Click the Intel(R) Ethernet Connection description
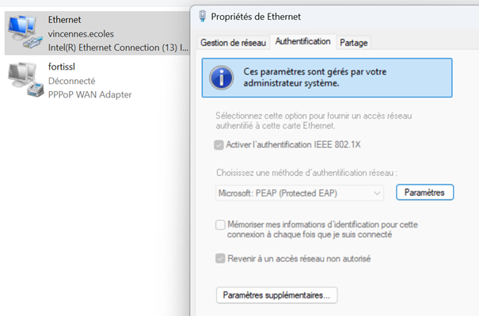This screenshot has width=479, height=316. click(x=118, y=48)
